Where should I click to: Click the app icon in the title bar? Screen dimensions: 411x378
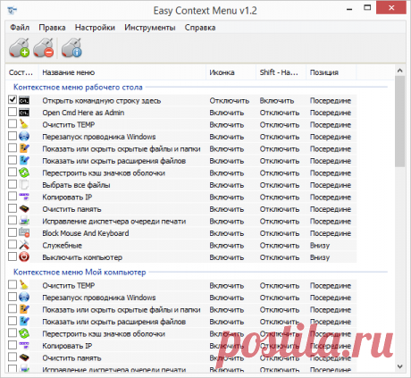[x=13, y=11]
